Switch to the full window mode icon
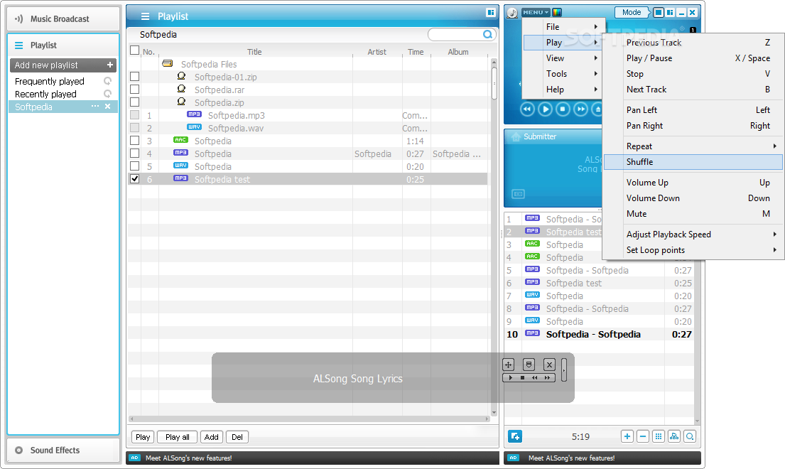 (x=659, y=13)
